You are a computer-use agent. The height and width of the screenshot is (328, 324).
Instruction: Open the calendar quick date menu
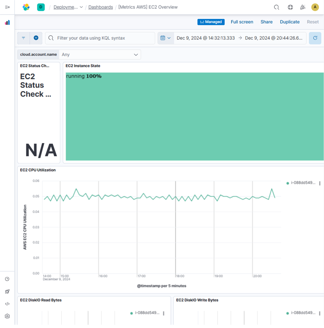165,38
